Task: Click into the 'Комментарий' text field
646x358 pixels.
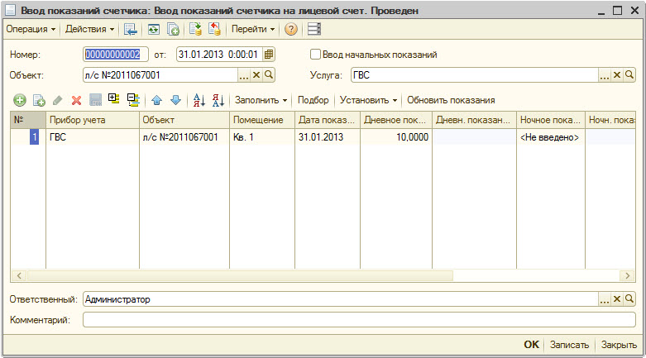Action: coord(359,319)
